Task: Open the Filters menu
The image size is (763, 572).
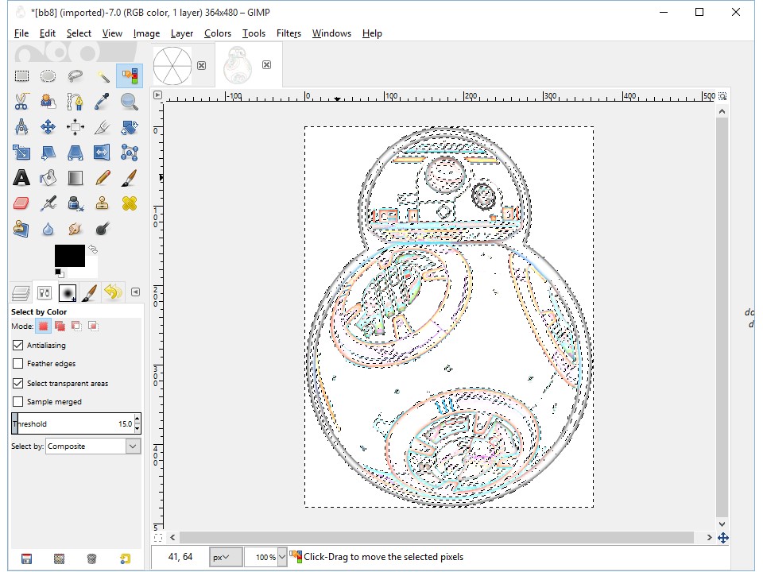Action: (x=289, y=33)
